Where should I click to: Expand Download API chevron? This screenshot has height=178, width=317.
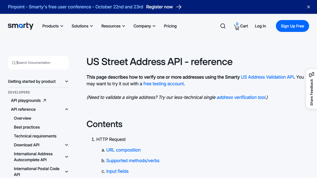[x=67, y=145]
